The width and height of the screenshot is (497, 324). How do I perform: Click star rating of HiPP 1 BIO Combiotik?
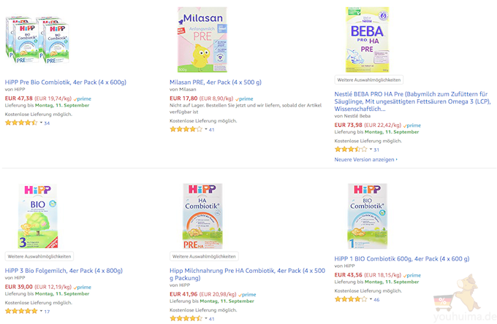(350, 298)
